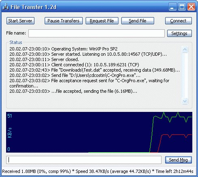Select the 'Server closed.' log entry
This screenshot has width=198, height=177.
(44, 59)
